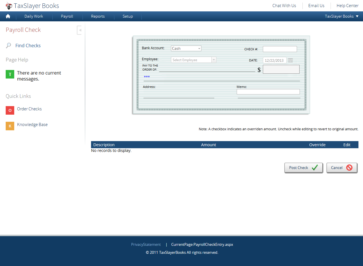The image size is (363, 266).
Task: Collapse the left sidebar panel arrow
Action: tap(79, 30)
